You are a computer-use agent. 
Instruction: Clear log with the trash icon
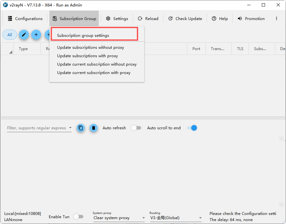click(x=94, y=128)
